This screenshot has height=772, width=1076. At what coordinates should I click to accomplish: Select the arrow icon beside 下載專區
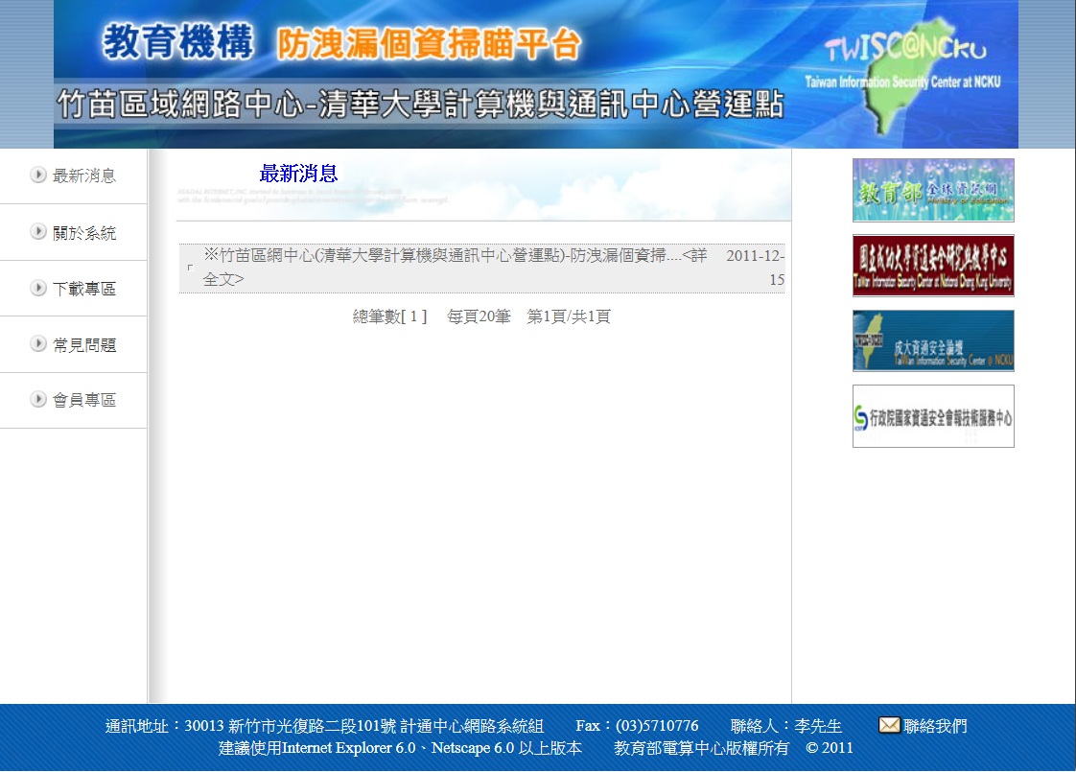(38, 288)
